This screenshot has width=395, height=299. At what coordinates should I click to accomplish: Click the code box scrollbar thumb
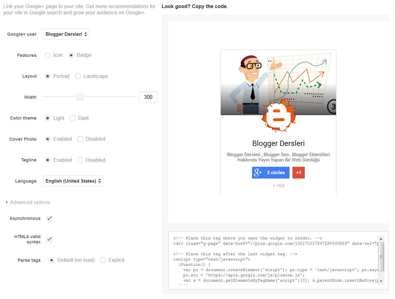pyautogui.click(x=381, y=257)
